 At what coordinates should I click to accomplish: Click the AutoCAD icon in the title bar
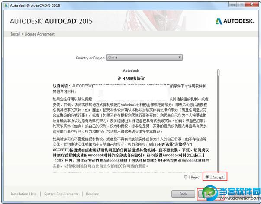(6, 6)
